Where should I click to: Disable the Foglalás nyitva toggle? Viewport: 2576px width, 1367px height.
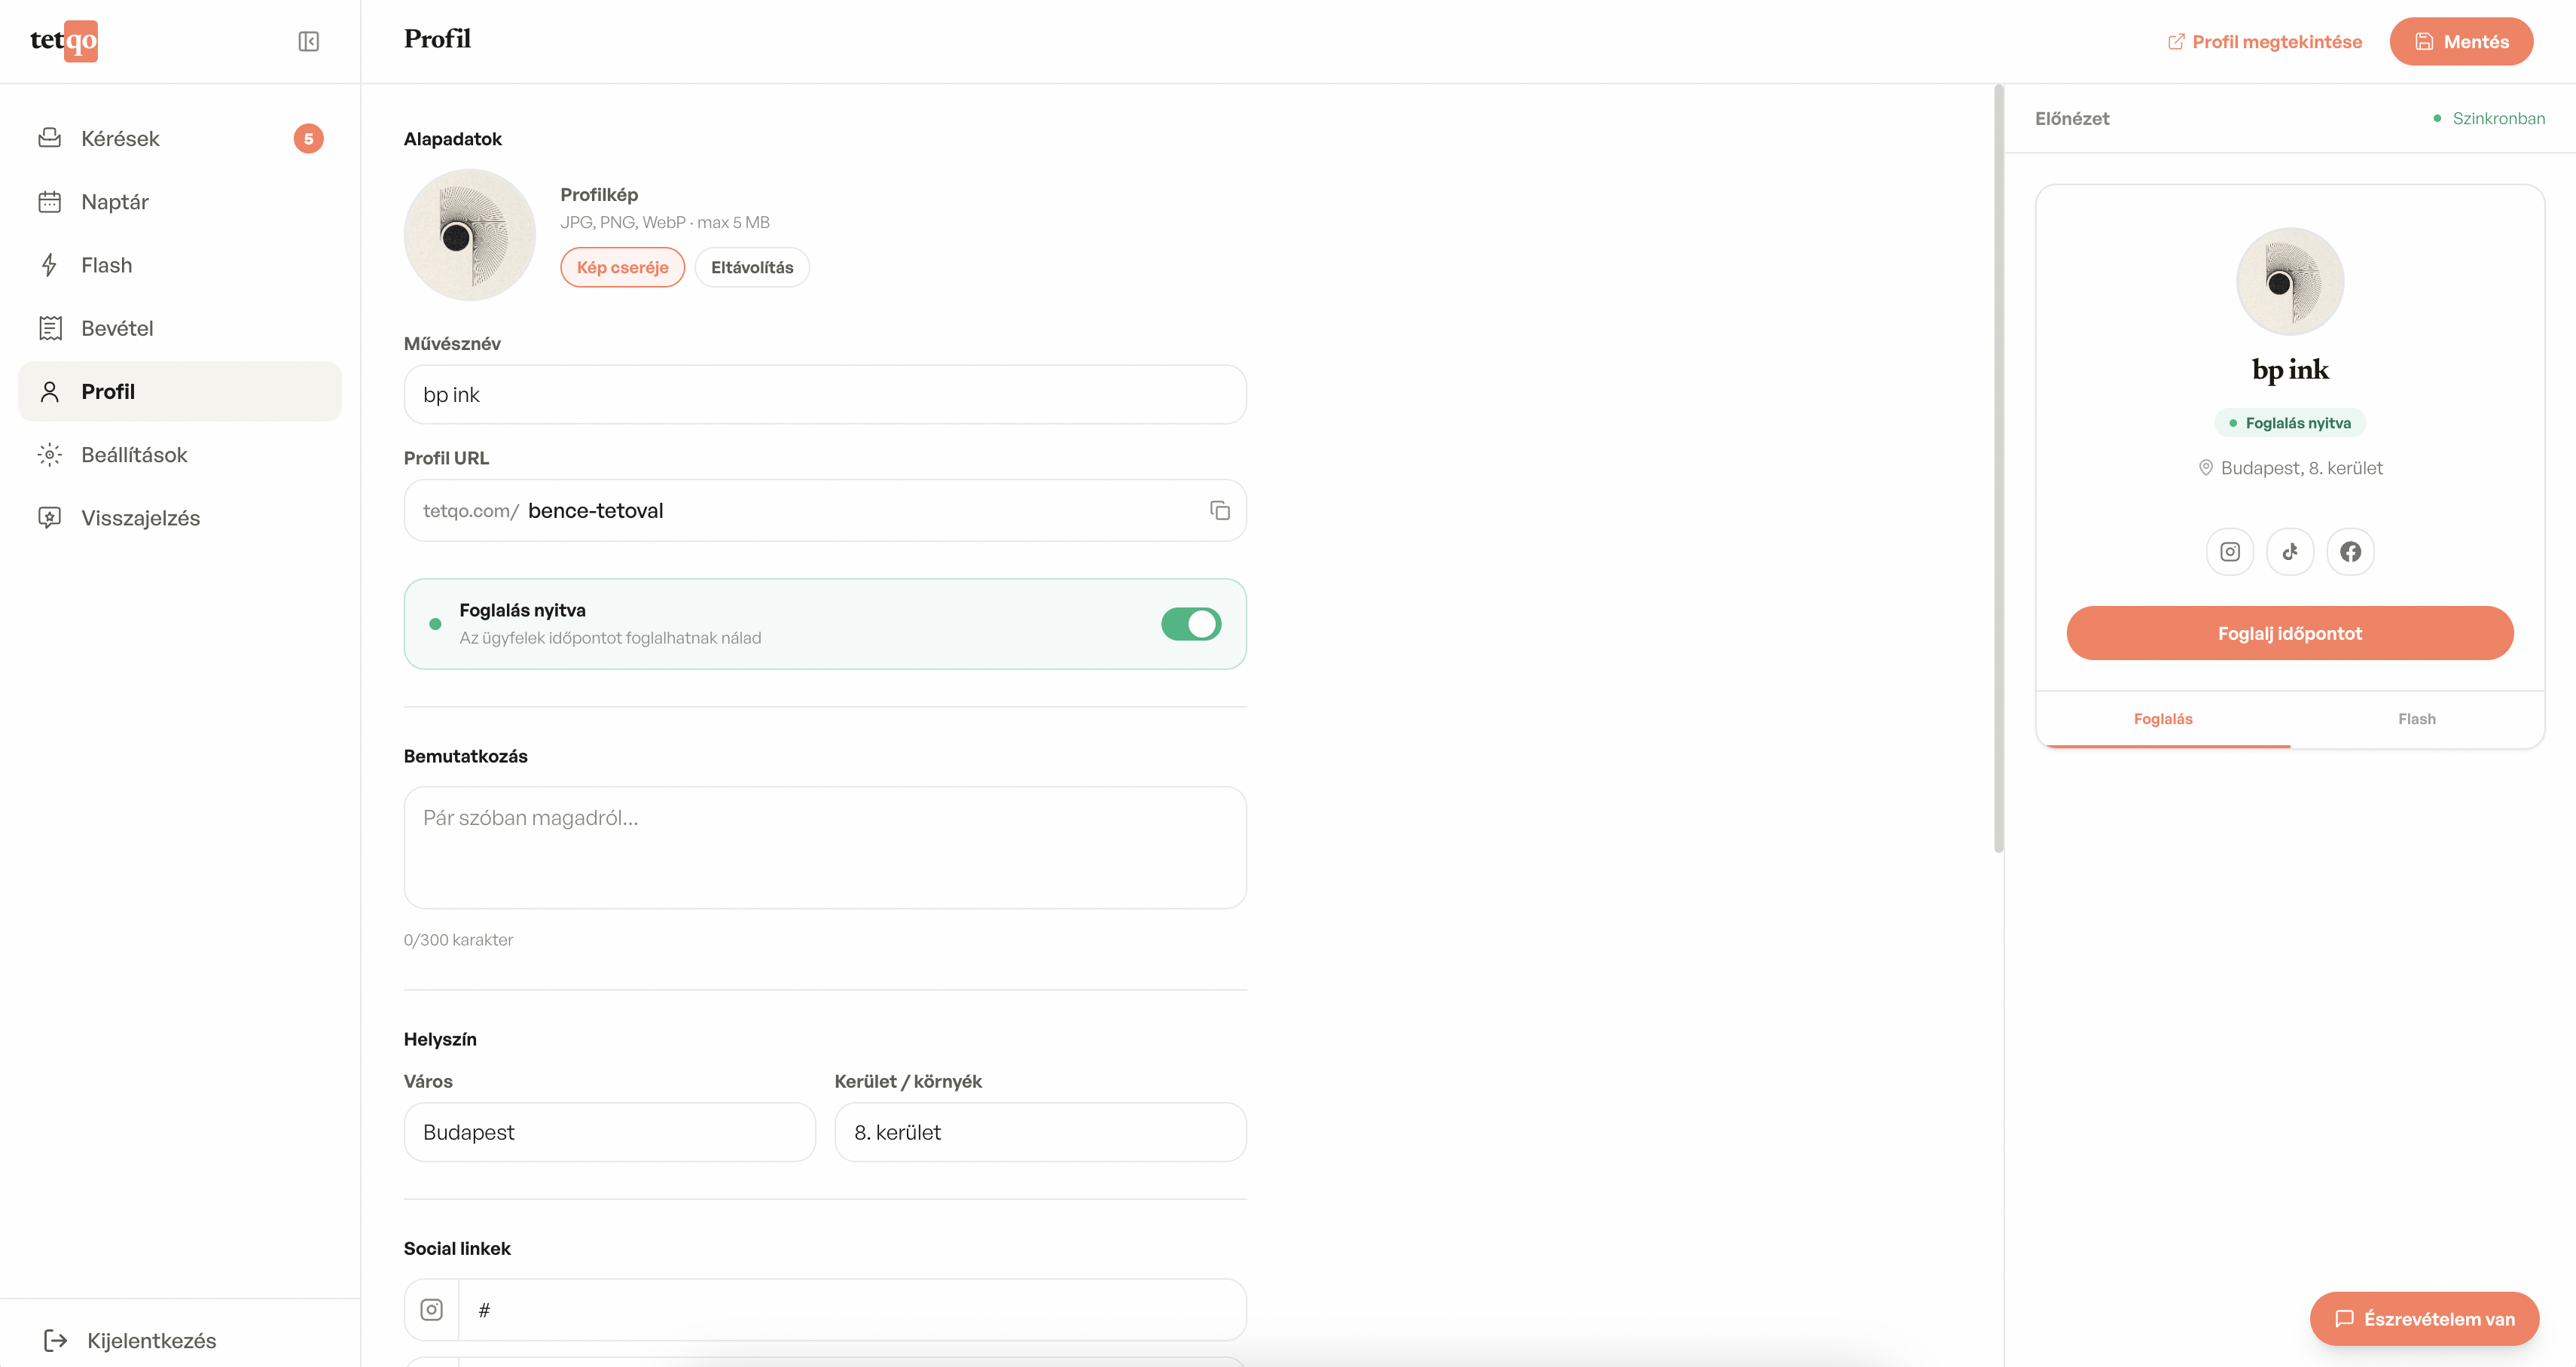1190,623
